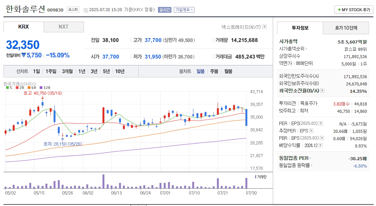This screenshot has height=206, width=376.
Task: Click the 07/21 date axis label
Action: tap(223, 193)
